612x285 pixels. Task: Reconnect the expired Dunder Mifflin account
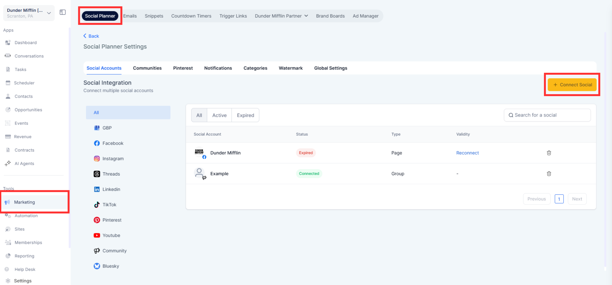467,153
